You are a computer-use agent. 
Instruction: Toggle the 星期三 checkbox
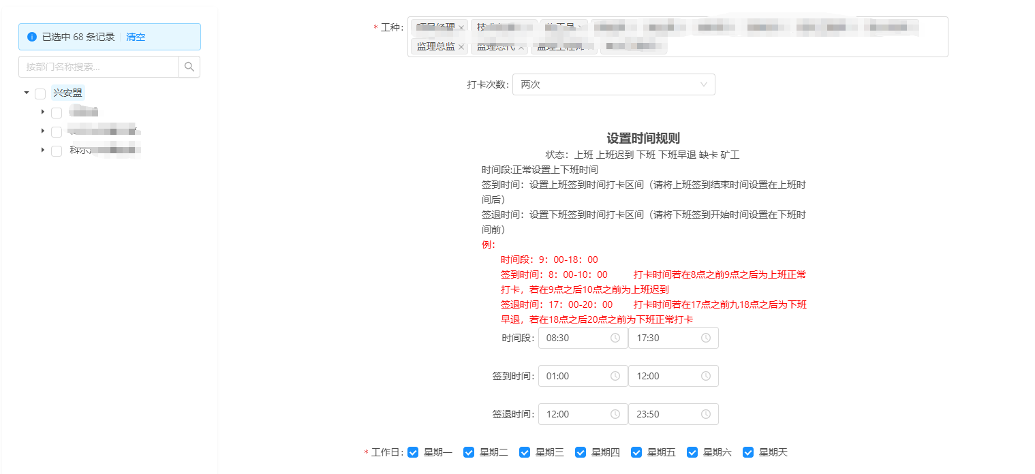pyautogui.click(x=525, y=452)
